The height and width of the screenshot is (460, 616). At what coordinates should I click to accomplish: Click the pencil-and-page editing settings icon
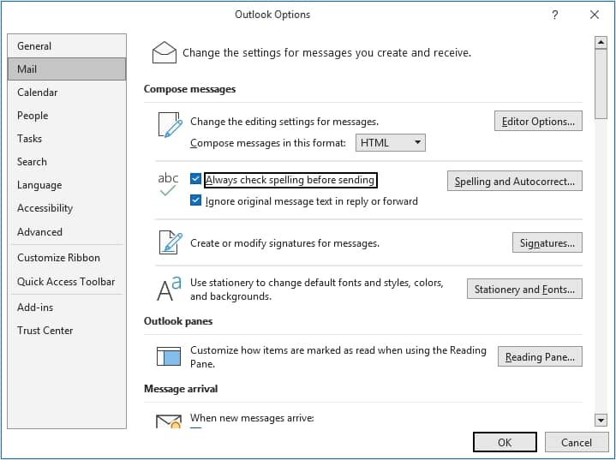(170, 125)
